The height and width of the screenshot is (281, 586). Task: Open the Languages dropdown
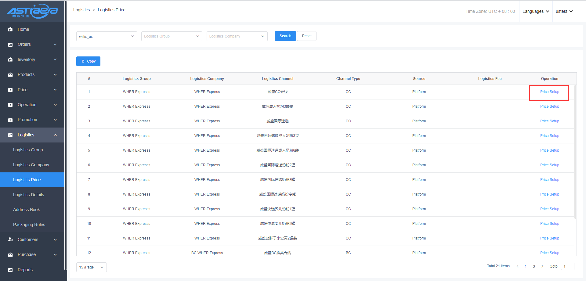pyautogui.click(x=536, y=11)
